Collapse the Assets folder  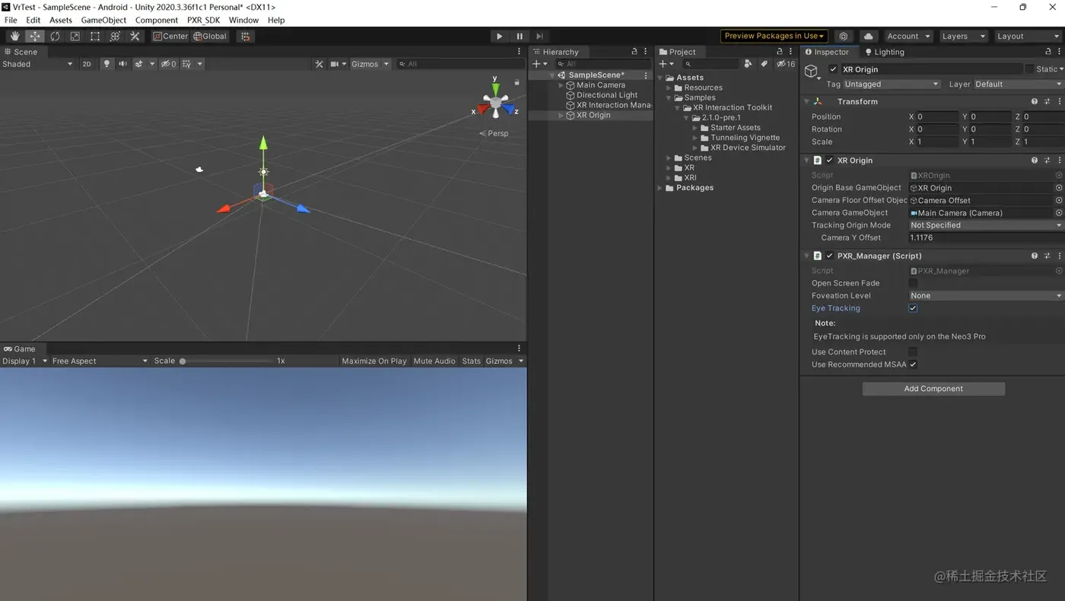click(660, 78)
